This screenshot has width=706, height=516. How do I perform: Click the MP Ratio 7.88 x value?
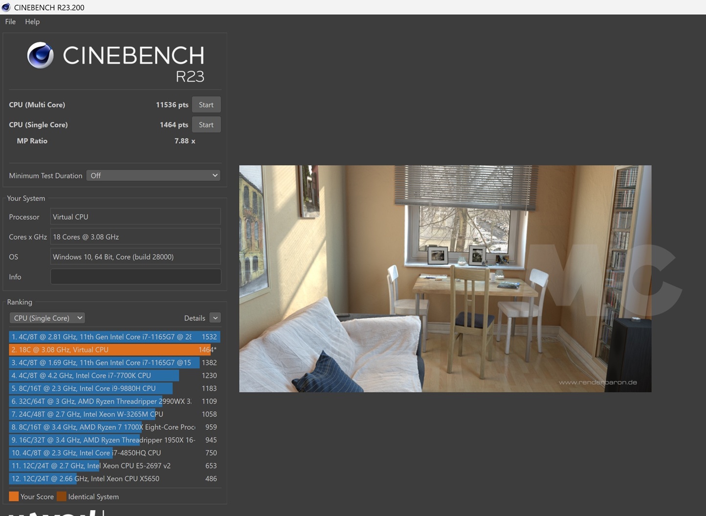tap(185, 141)
